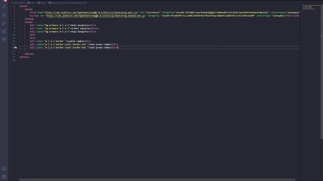The width and height of the screenshot is (323, 181).
Task: Select the body breadcrumb segment
Action: (x=41, y=3)
